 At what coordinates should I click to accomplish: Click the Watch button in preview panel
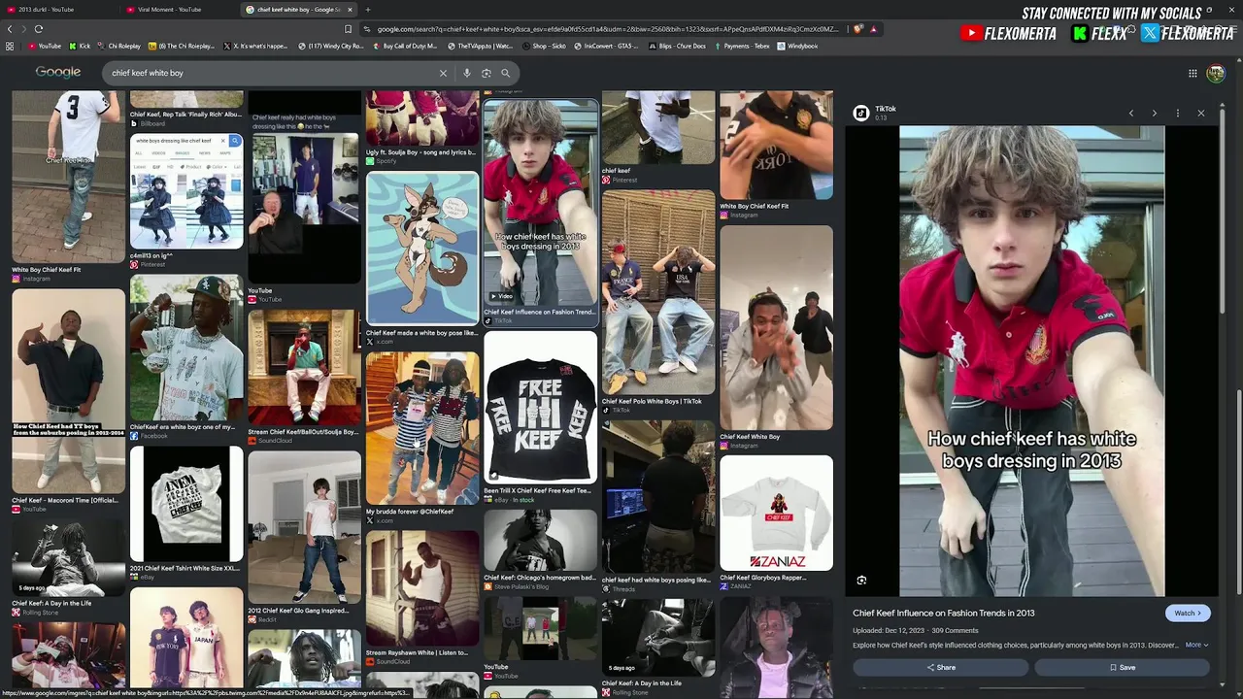[1188, 614]
